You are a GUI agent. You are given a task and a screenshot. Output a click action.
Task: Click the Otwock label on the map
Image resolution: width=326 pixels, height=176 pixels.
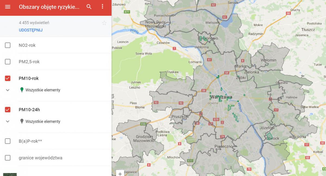[x=273, y=138]
